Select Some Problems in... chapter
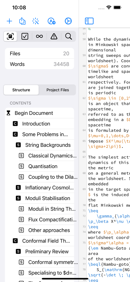 click(40, 134)
